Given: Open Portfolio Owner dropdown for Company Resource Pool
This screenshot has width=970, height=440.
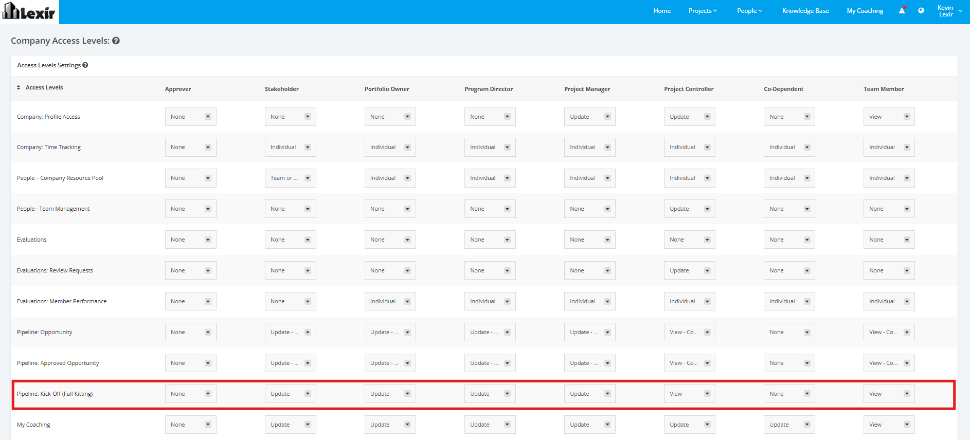Looking at the screenshot, I should click(390, 178).
